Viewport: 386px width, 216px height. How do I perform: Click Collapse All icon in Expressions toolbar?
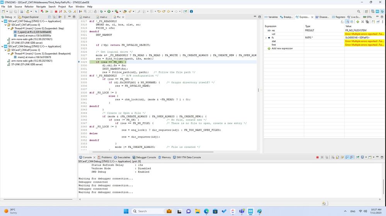352,22
